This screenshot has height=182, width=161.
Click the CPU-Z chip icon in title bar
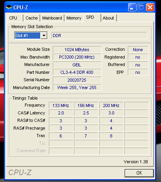tap(9, 7)
